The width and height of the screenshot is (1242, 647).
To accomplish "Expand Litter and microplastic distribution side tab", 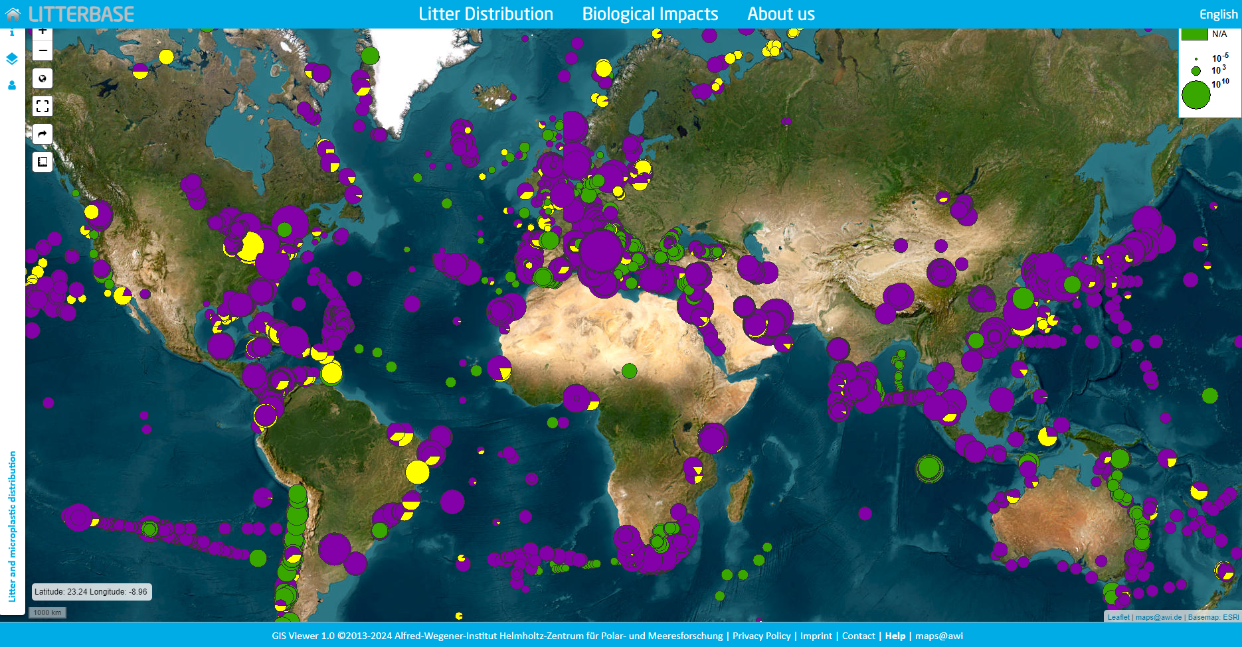I will [x=12, y=526].
